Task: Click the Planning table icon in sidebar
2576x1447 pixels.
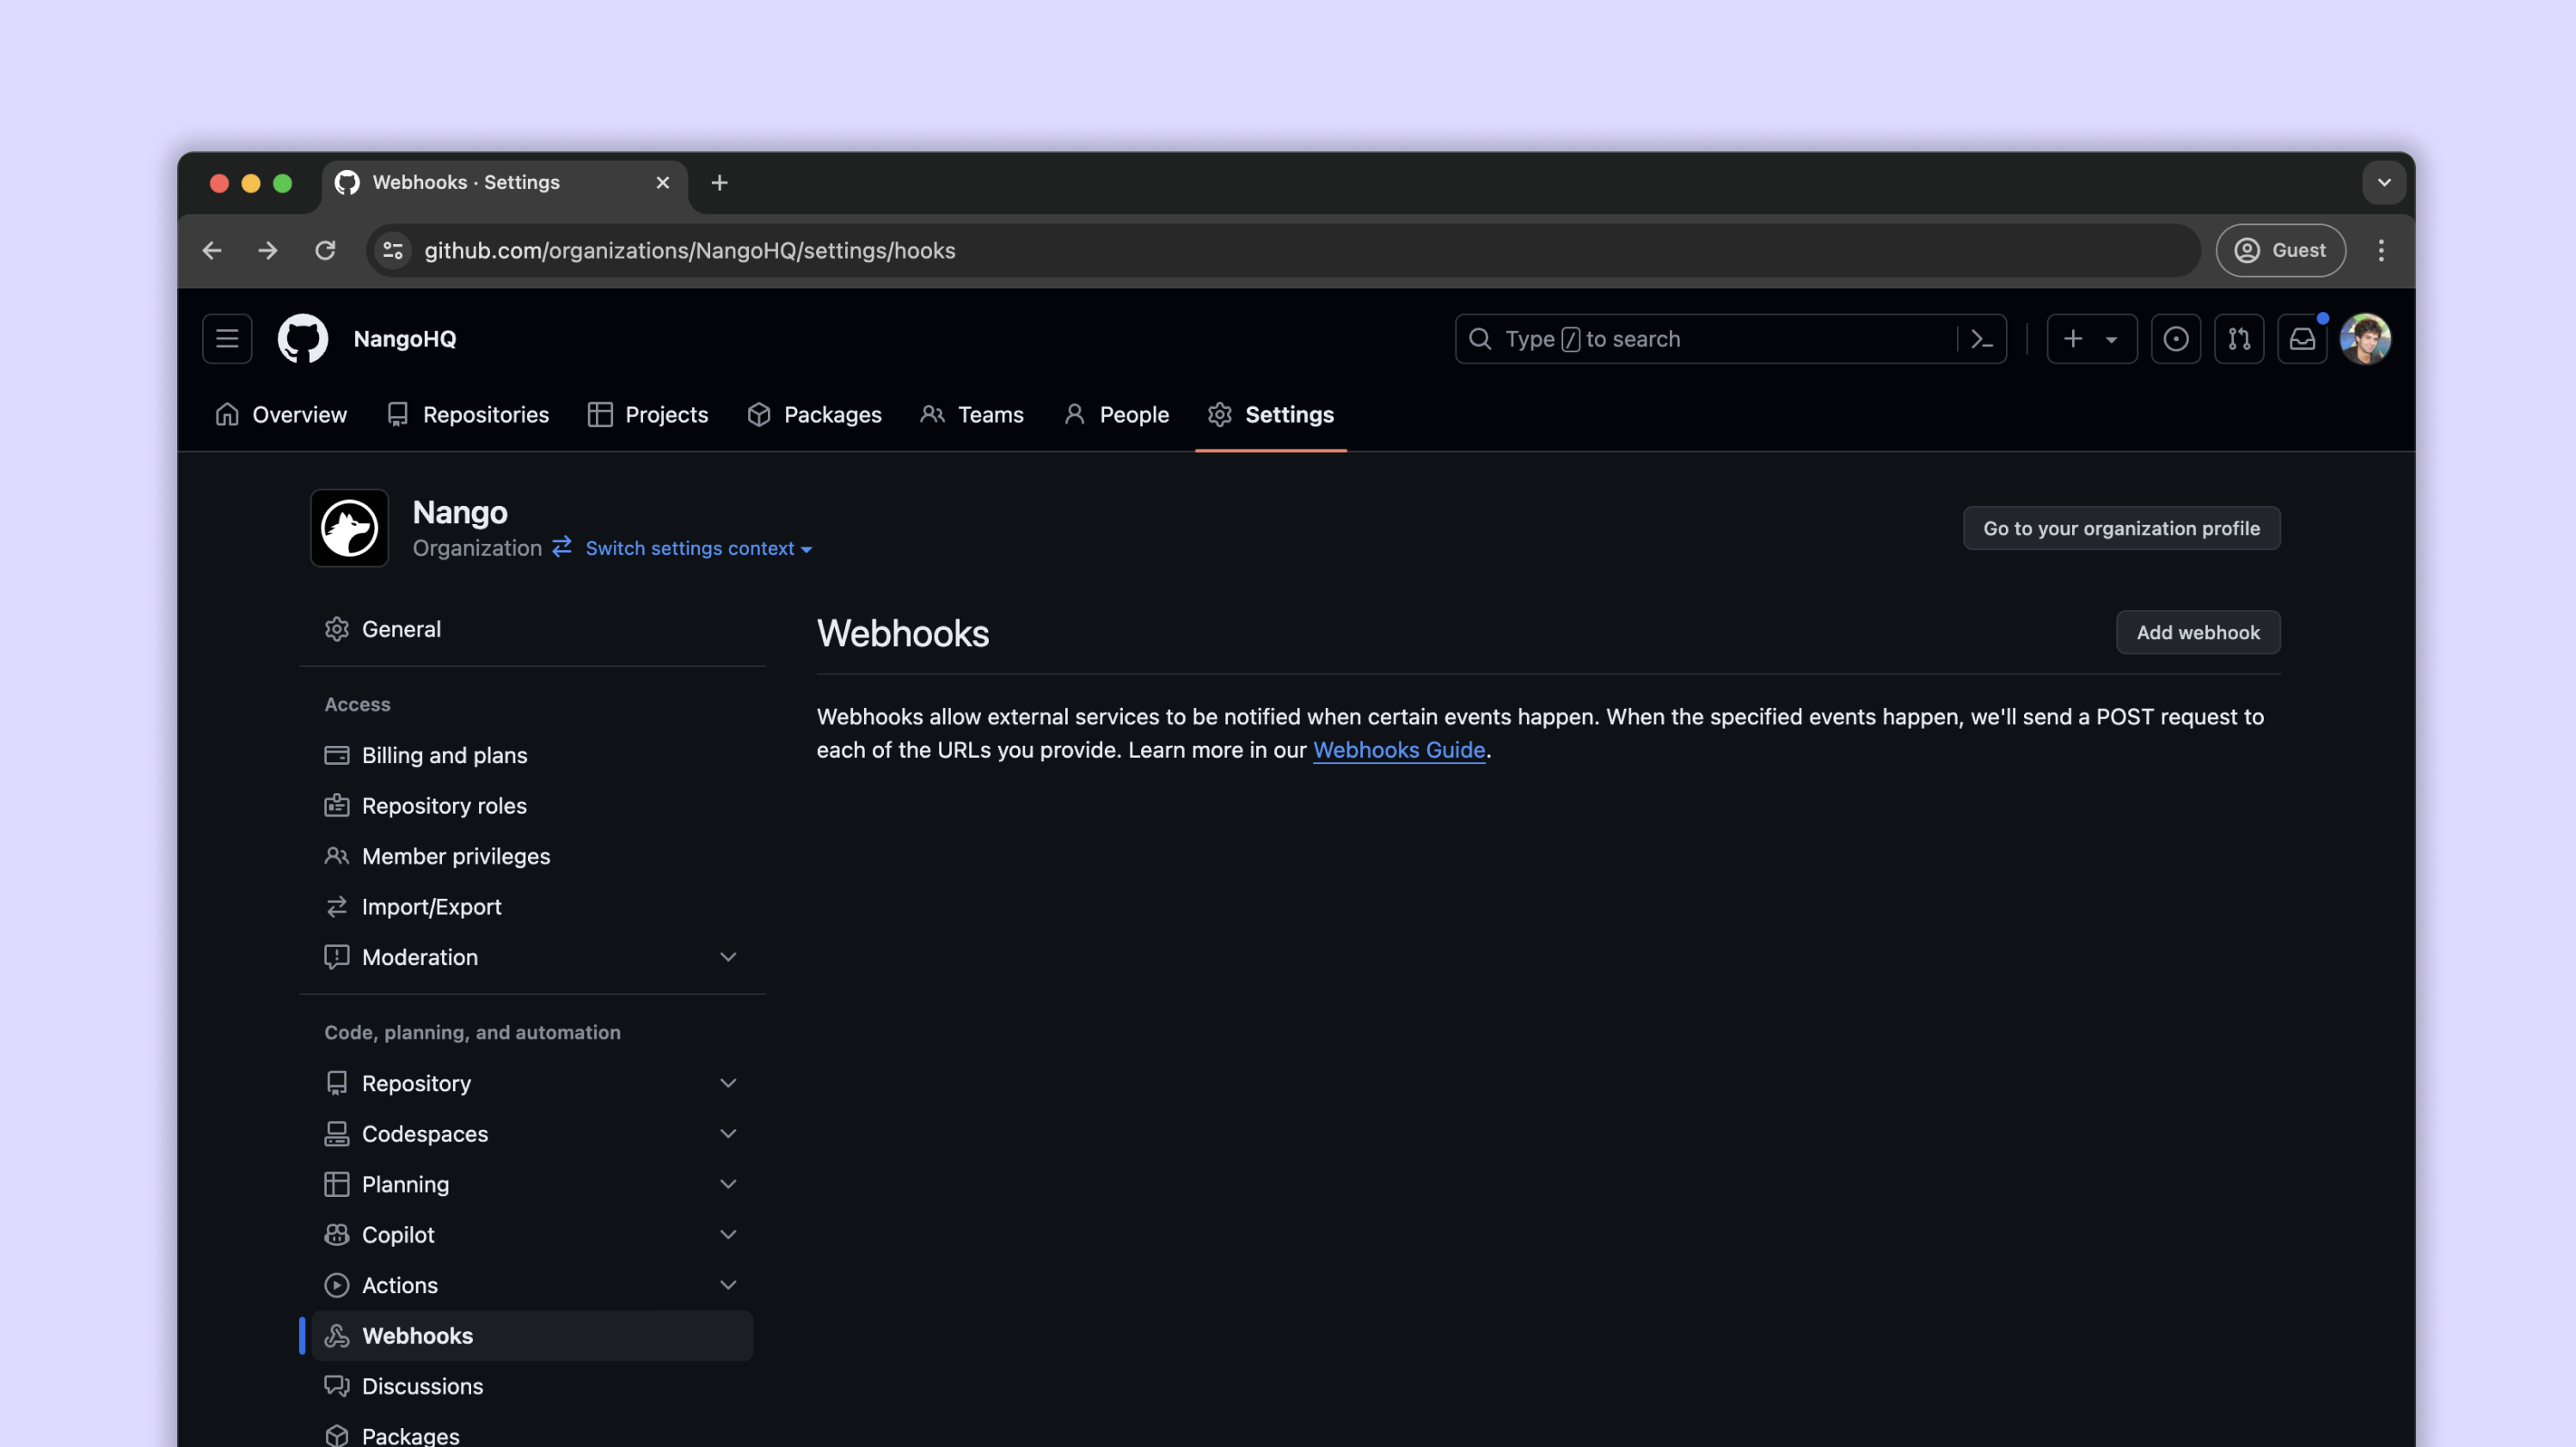Action: coord(337,1184)
